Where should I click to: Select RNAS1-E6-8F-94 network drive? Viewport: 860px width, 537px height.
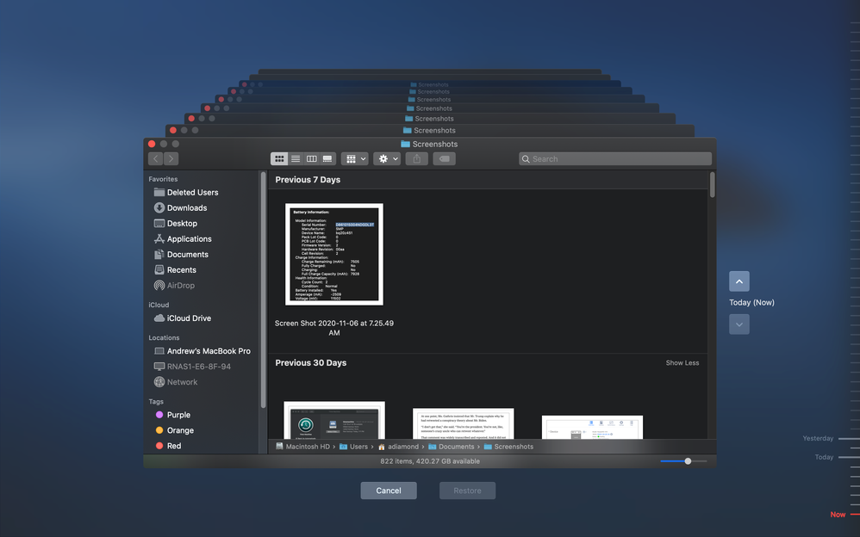click(x=192, y=366)
